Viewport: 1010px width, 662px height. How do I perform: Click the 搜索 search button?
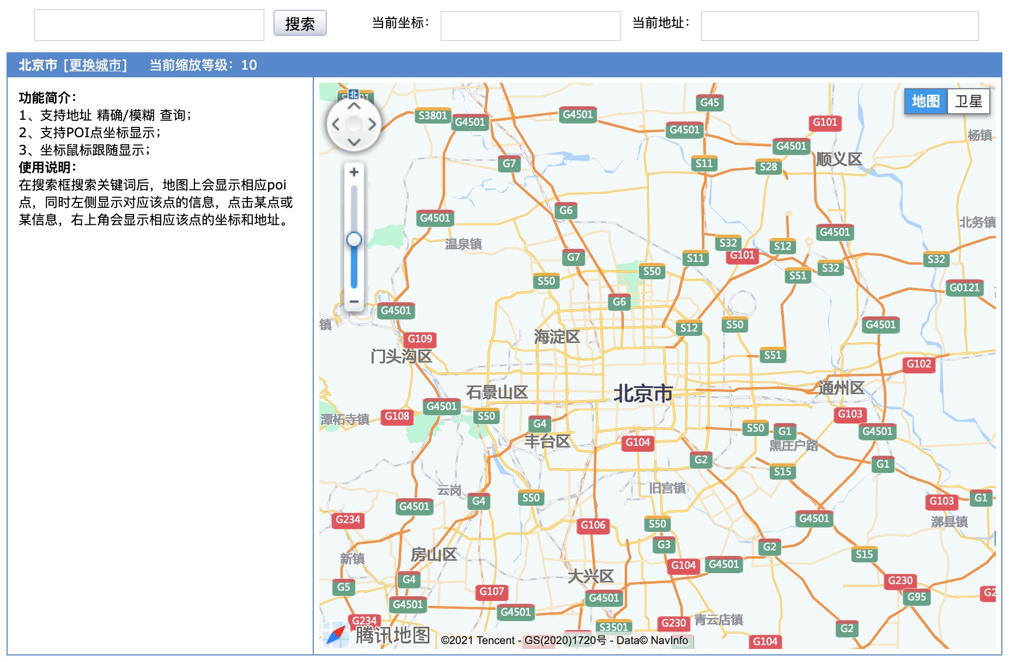[x=300, y=23]
